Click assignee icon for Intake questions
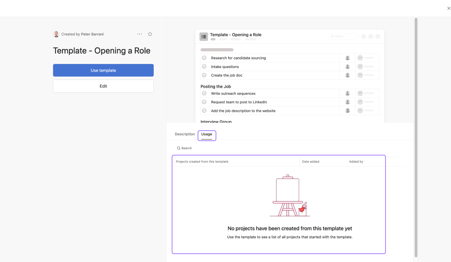Viewport: 451px width, 262px height. [347, 67]
